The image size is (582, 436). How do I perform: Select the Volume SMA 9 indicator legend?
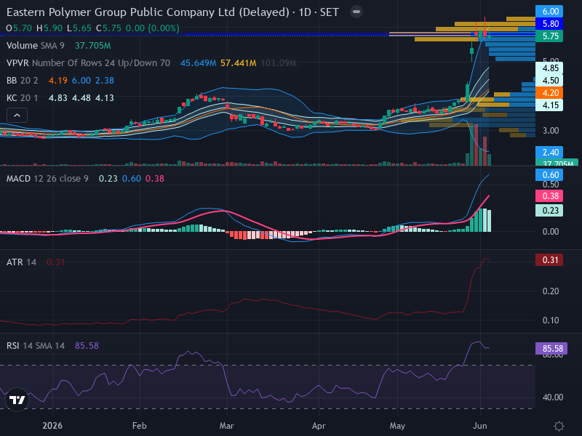tap(35, 46)
